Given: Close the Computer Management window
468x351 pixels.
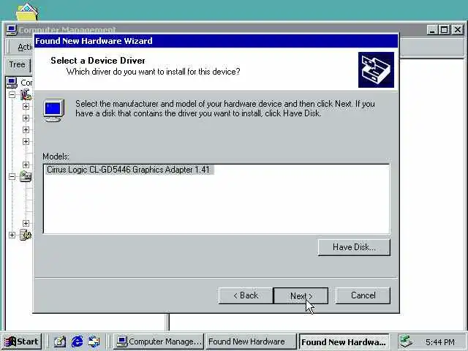Looking at the screenshot, I should [458, 30].
